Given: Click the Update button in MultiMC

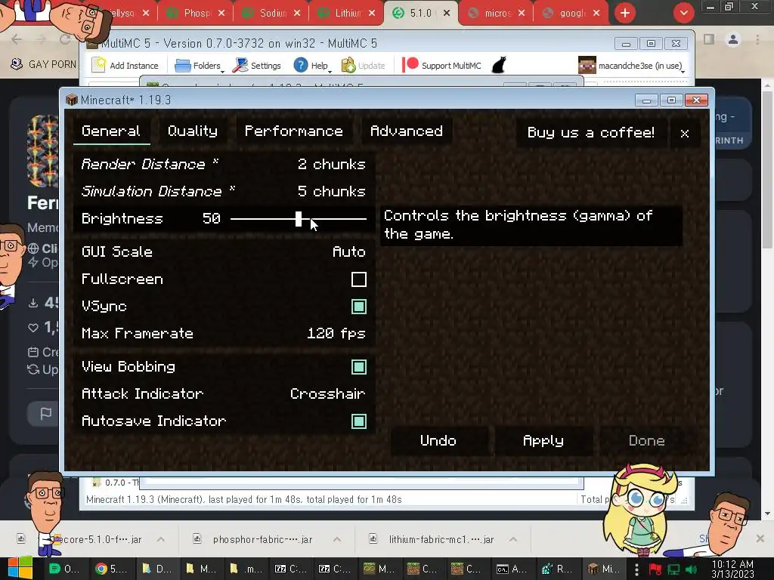Looking at the screenshot, I should pos(364,66).
